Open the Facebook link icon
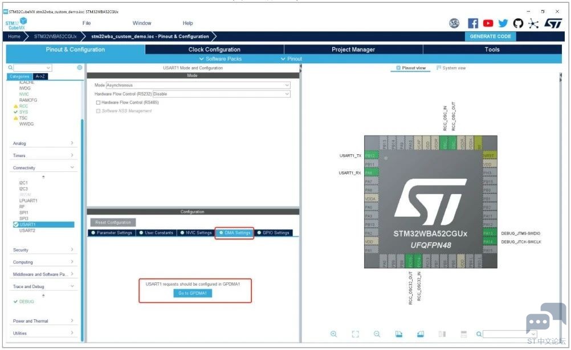 click(x=472, y=23)
